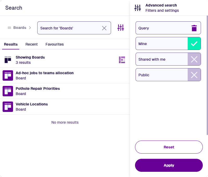Enable the Shared with me filter
The image size is (208, 177).
194,59
